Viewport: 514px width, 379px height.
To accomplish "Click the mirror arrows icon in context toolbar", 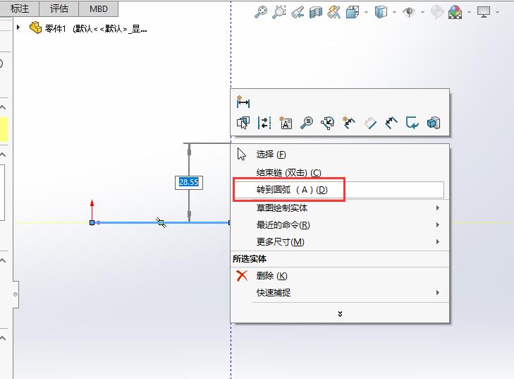I will [x=264, y=123].
